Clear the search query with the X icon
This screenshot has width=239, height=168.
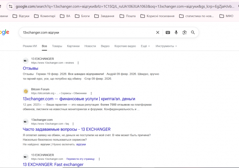click(x=158, y=32)
